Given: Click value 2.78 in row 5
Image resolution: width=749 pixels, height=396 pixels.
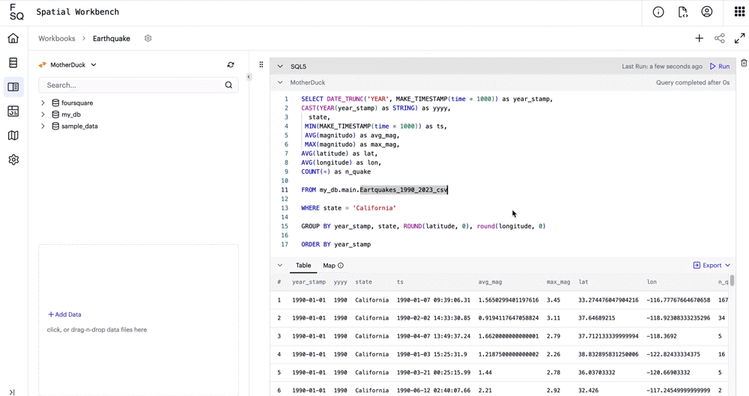Looking at the screenshot, I should pyautogui.click(x=554, y=373).
